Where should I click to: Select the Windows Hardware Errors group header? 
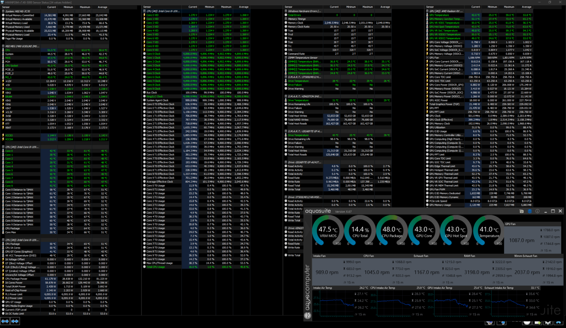304,11
